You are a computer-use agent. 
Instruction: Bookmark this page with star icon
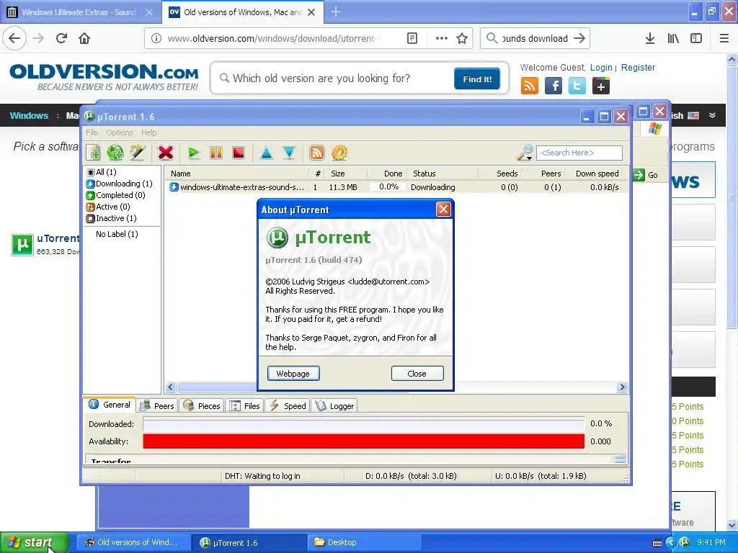[x=462, y=38]
